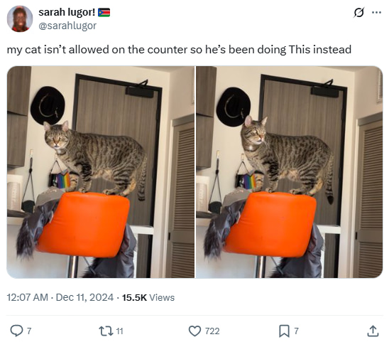Click the reply speech bubble icon

(x=16, y=331)
